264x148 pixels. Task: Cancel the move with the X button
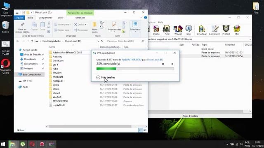(172, 64)
